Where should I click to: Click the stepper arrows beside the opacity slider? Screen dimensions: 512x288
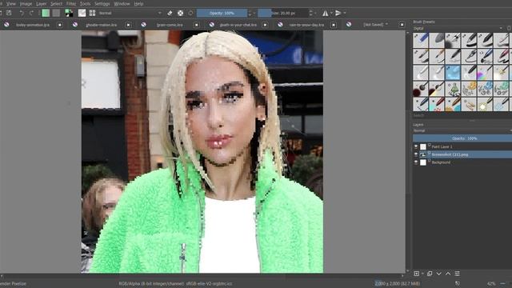tap(250, 13)
